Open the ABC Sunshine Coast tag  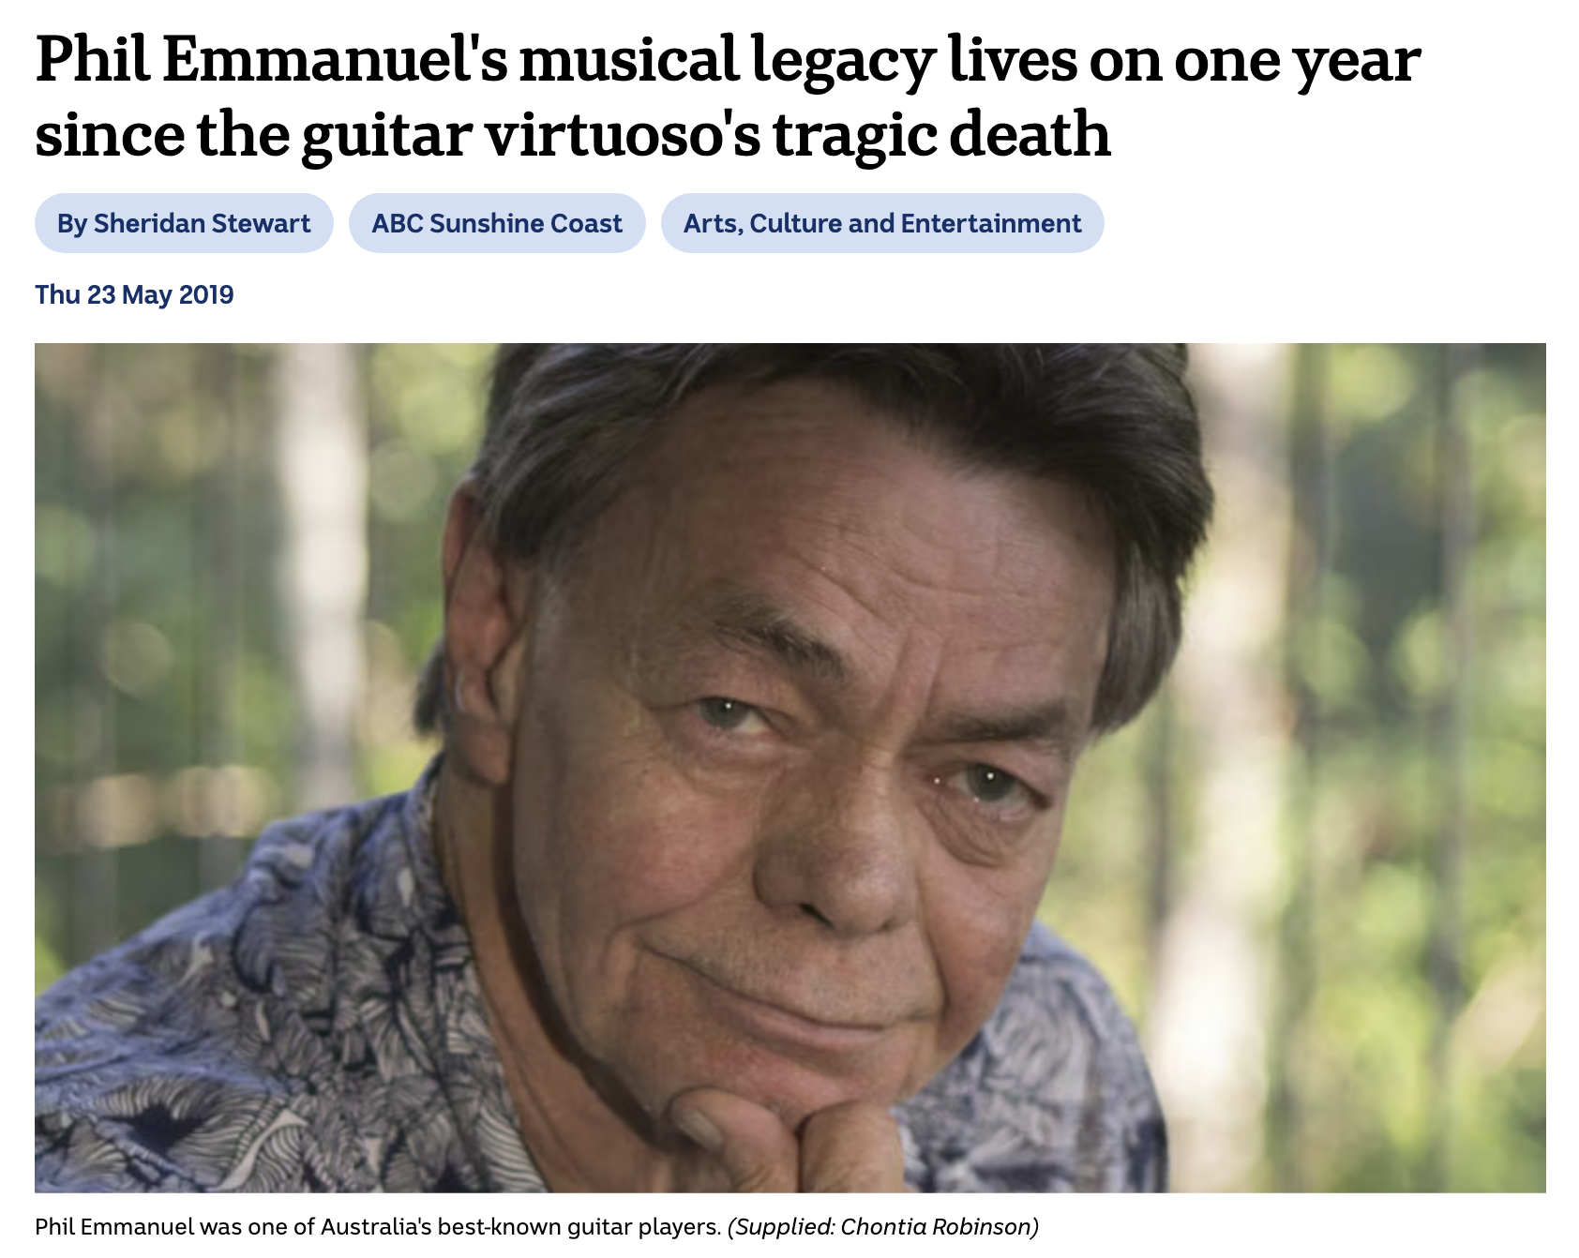497,223
